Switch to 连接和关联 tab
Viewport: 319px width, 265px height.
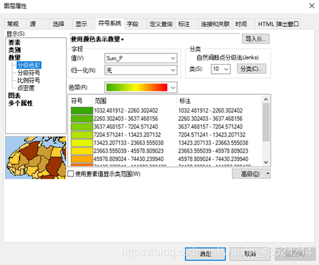coord(215,24)
